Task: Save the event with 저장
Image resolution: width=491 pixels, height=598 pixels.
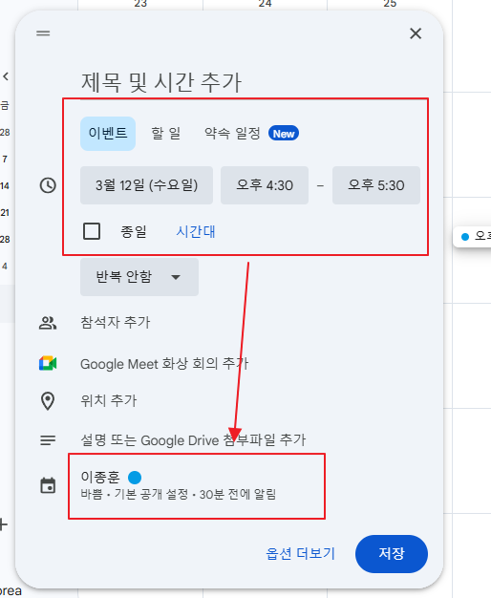Action: [392, 554]
